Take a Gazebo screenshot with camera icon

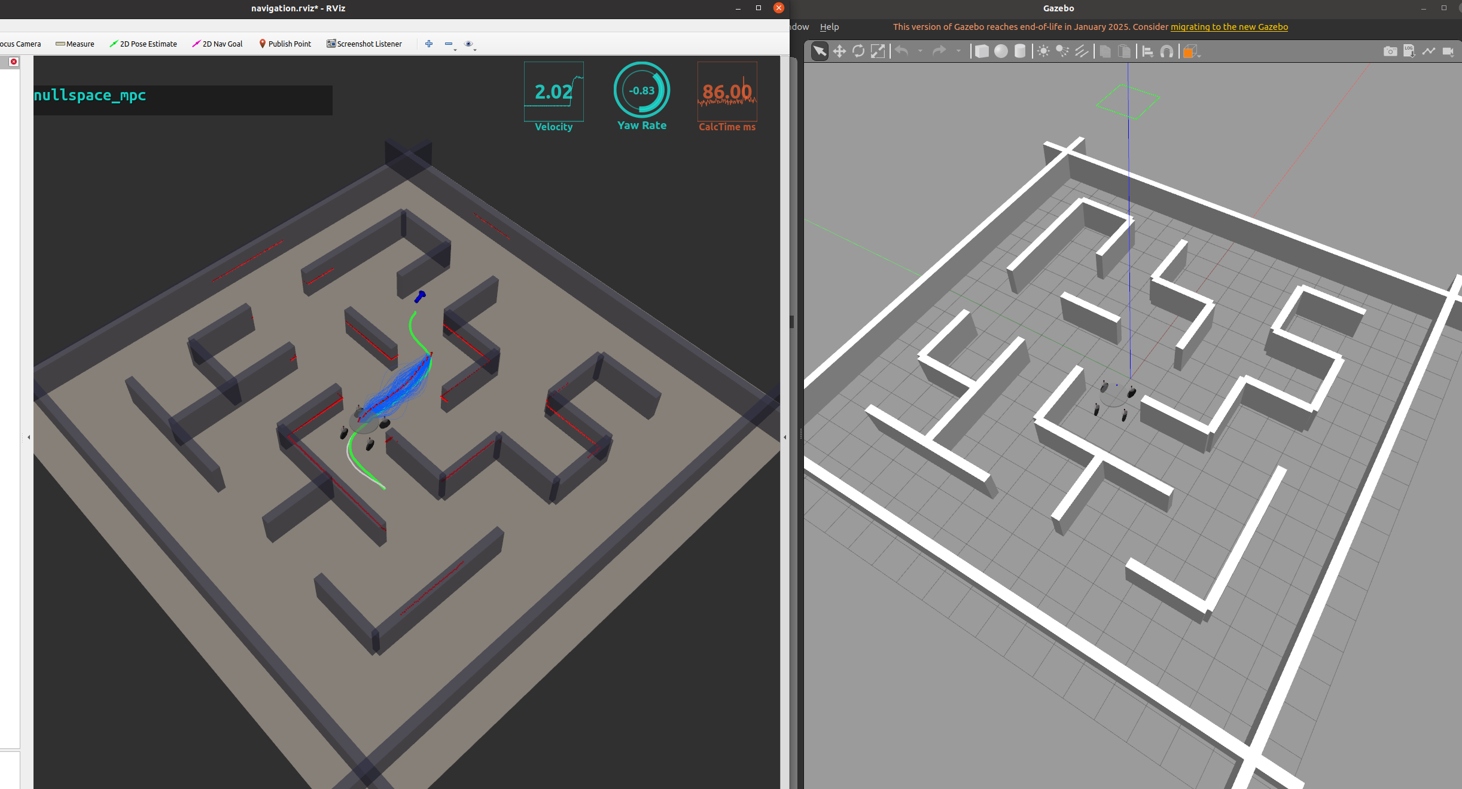1390,51
